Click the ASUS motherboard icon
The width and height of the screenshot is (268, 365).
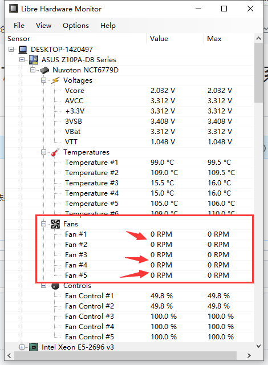34,60
